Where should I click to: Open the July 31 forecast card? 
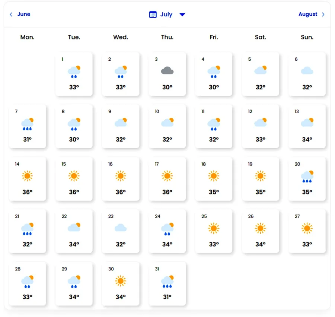167,283
